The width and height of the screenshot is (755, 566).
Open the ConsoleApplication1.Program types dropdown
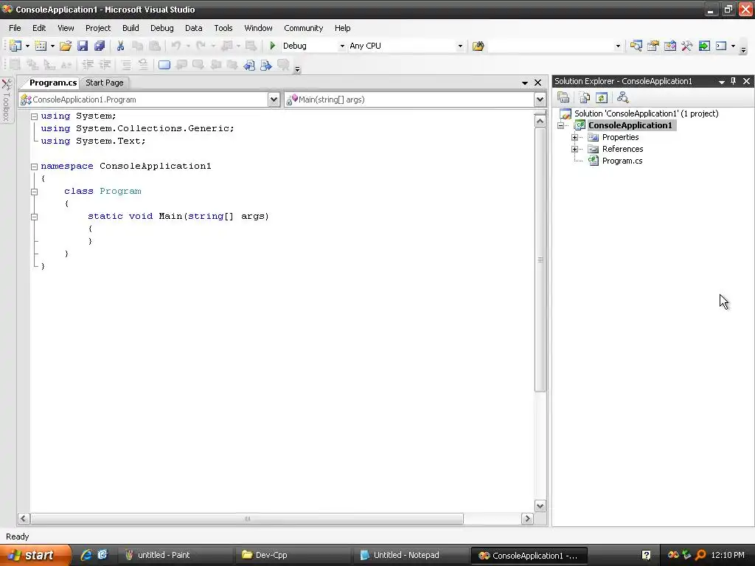click(x=274, y=99)
